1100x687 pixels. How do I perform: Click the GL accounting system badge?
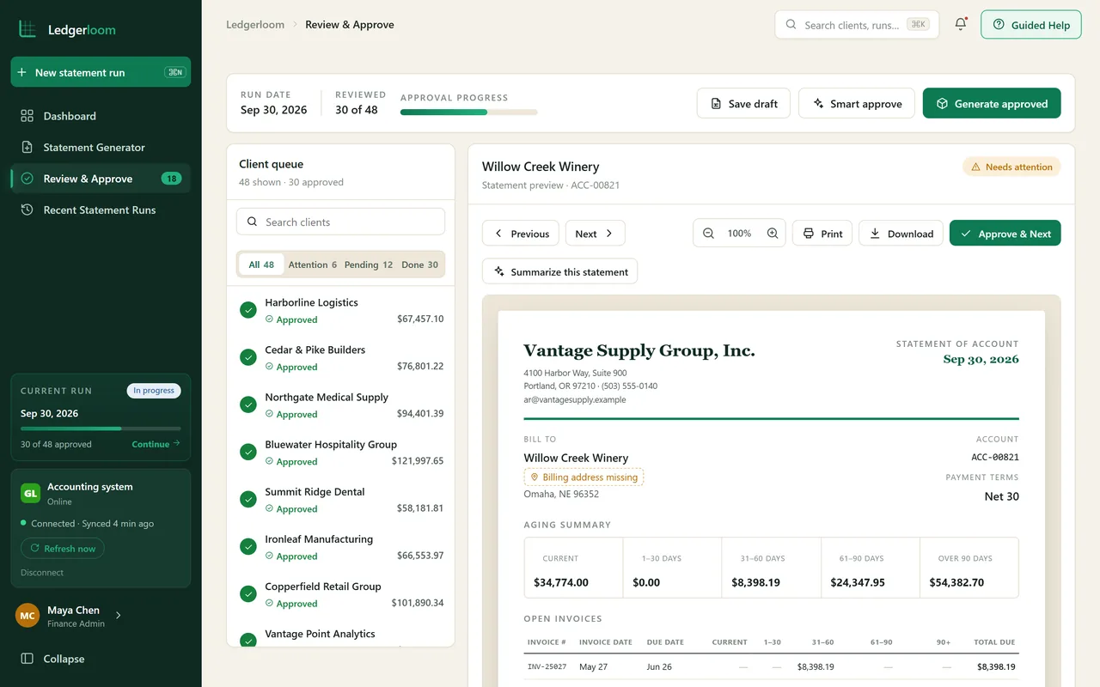(30, 493)
